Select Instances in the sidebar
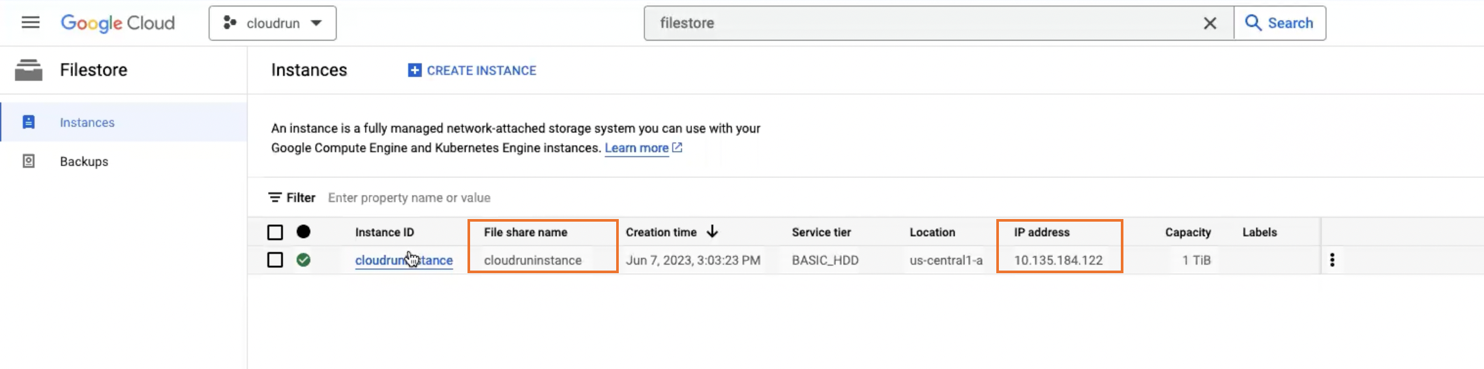Image resolution: width=1484 pixels, height=369 pixels. pyautogui.click(x=87, y=123)
